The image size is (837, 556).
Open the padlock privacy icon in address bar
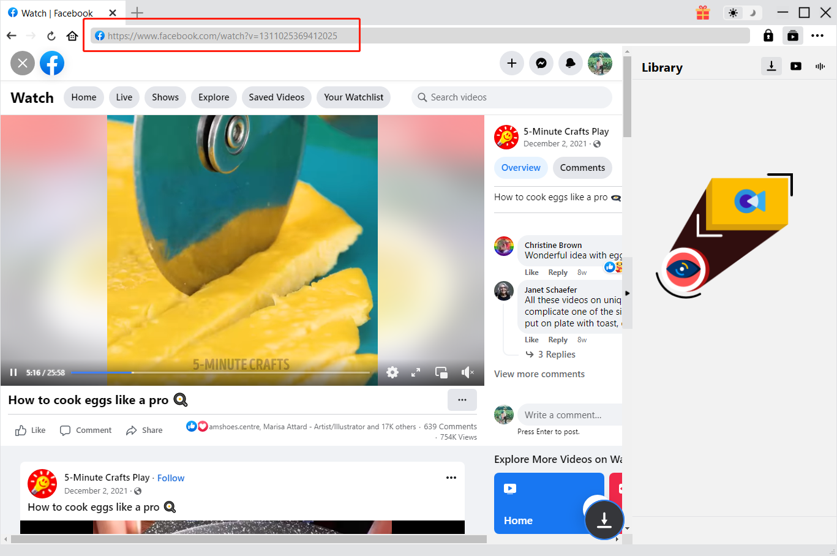[768, 36]
